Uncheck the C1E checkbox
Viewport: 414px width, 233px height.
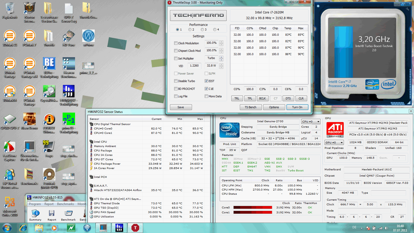(x=206, y=89)
